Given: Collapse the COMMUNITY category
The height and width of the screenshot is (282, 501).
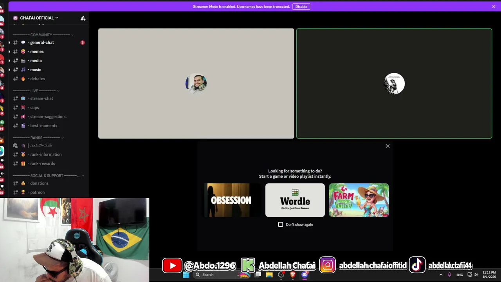Looking at the screenshot, I should 43,35.
